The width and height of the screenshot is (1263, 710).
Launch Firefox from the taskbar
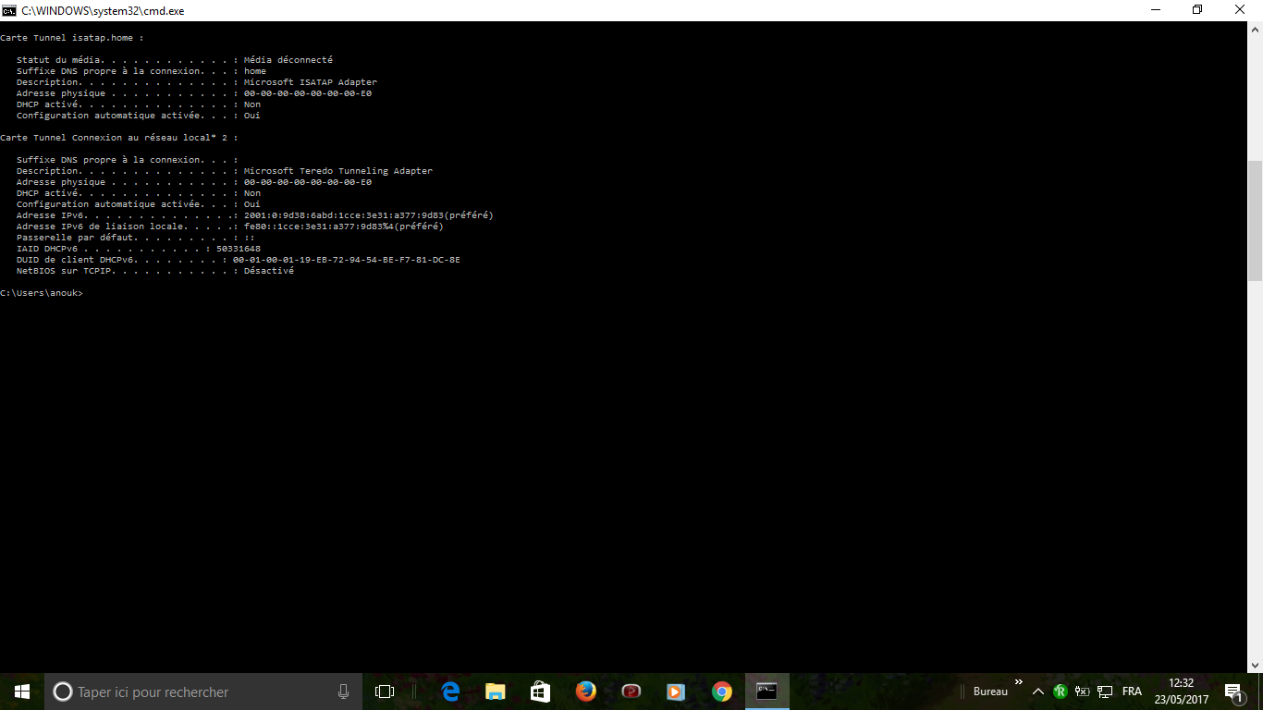coord(585,692)
